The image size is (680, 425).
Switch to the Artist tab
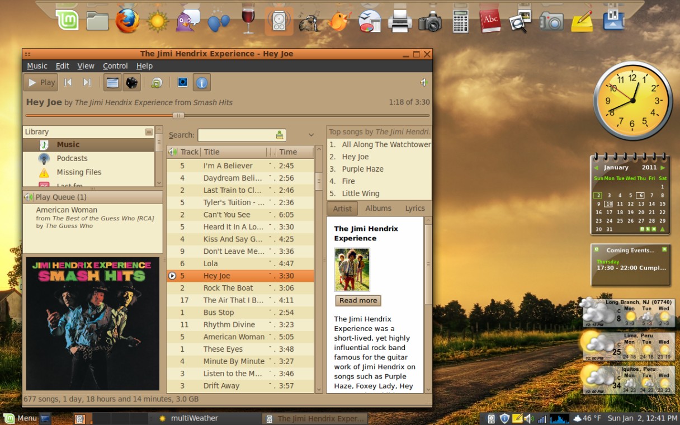click(342, 209)
